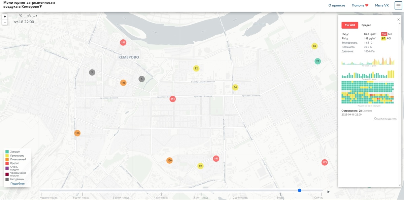Select the yellow 84 sensor marker
Image resolution: width=404 pixels, height=200 pixels.
click(x=235, y=87)
